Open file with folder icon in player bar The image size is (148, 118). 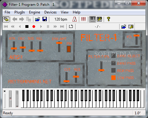tap(124, 27)
